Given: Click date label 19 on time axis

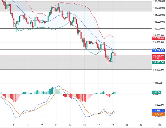Looking at the screenshot, I should [113, 125].
